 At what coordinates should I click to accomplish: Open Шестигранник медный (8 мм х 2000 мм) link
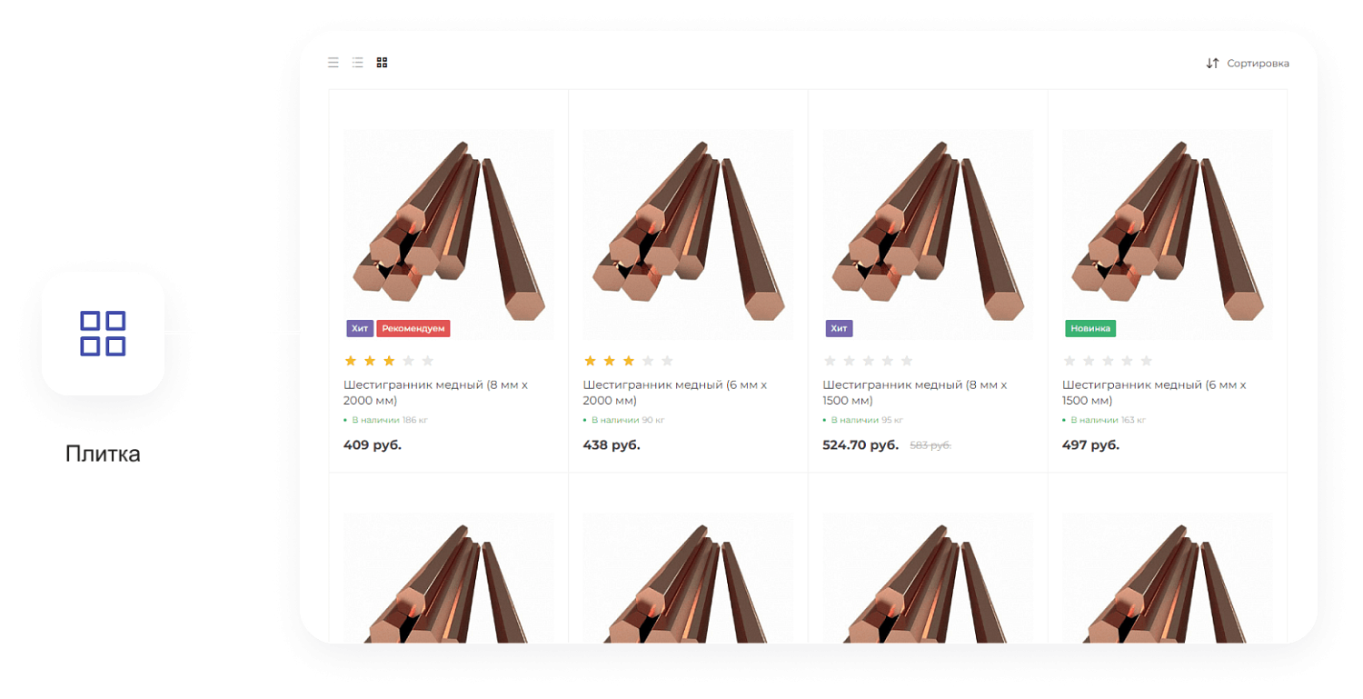click(435, 393)
